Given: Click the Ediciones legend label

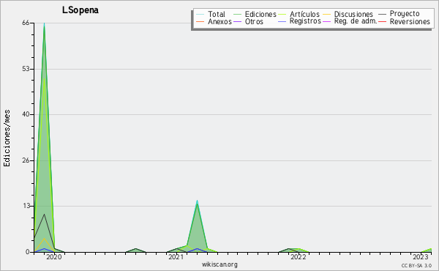Looking at the screenshot, I should click(260, 14).
